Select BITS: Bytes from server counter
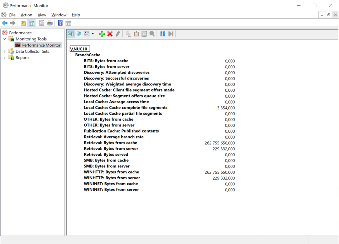 coord(107,67)
